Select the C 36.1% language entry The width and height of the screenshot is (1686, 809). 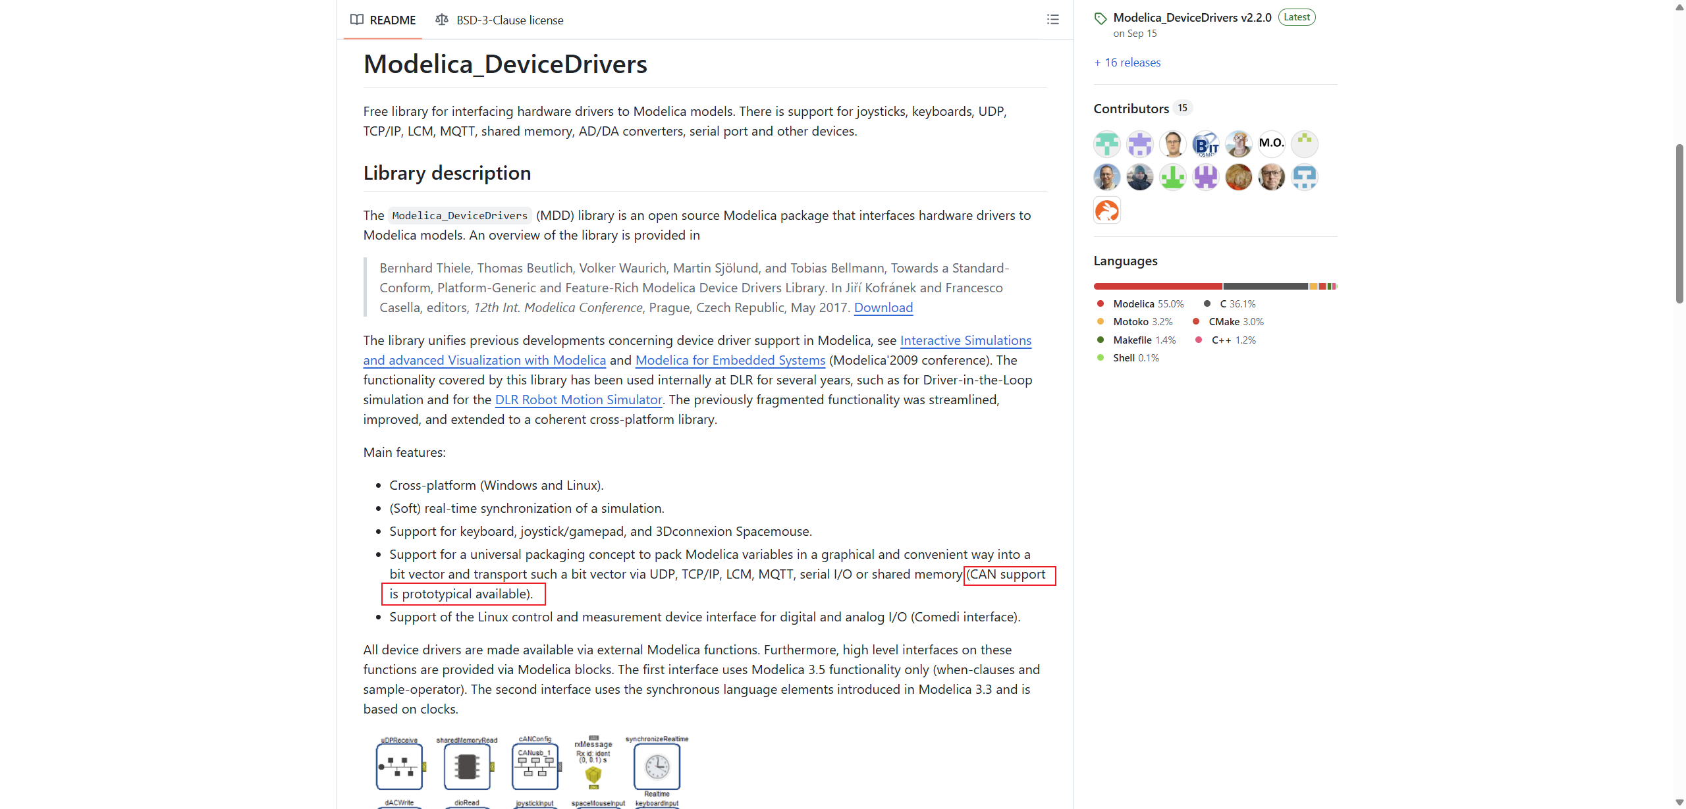click(x=1230, y=304)
